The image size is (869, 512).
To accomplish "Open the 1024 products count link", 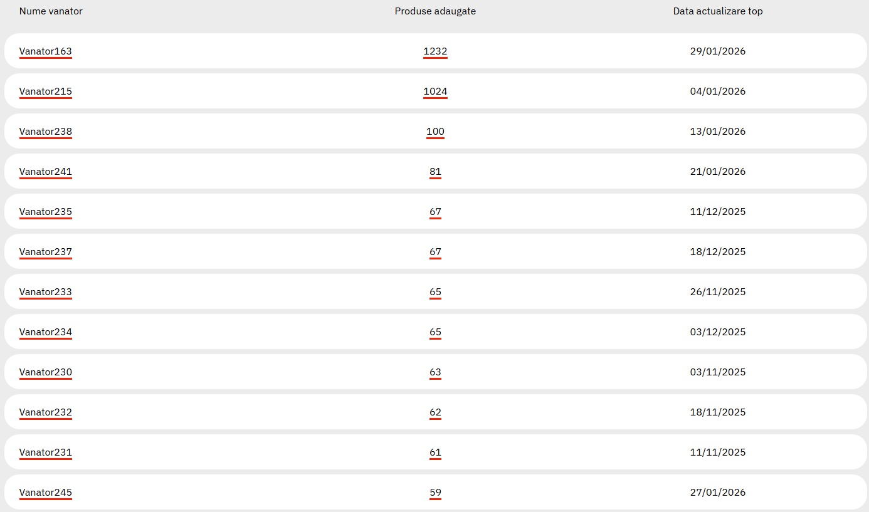I will point(435,91).
